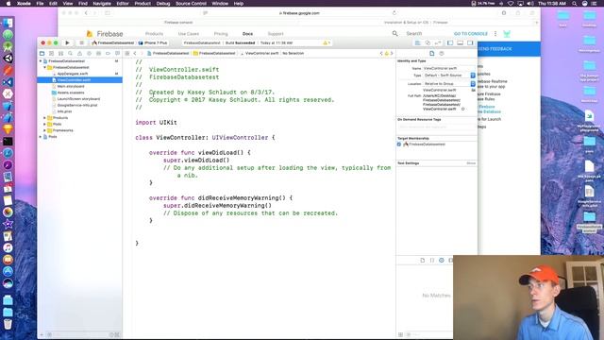Choose the FirebaseDatabasetest scheme
This screenshot has width=604, height=340.
point(113,42)
